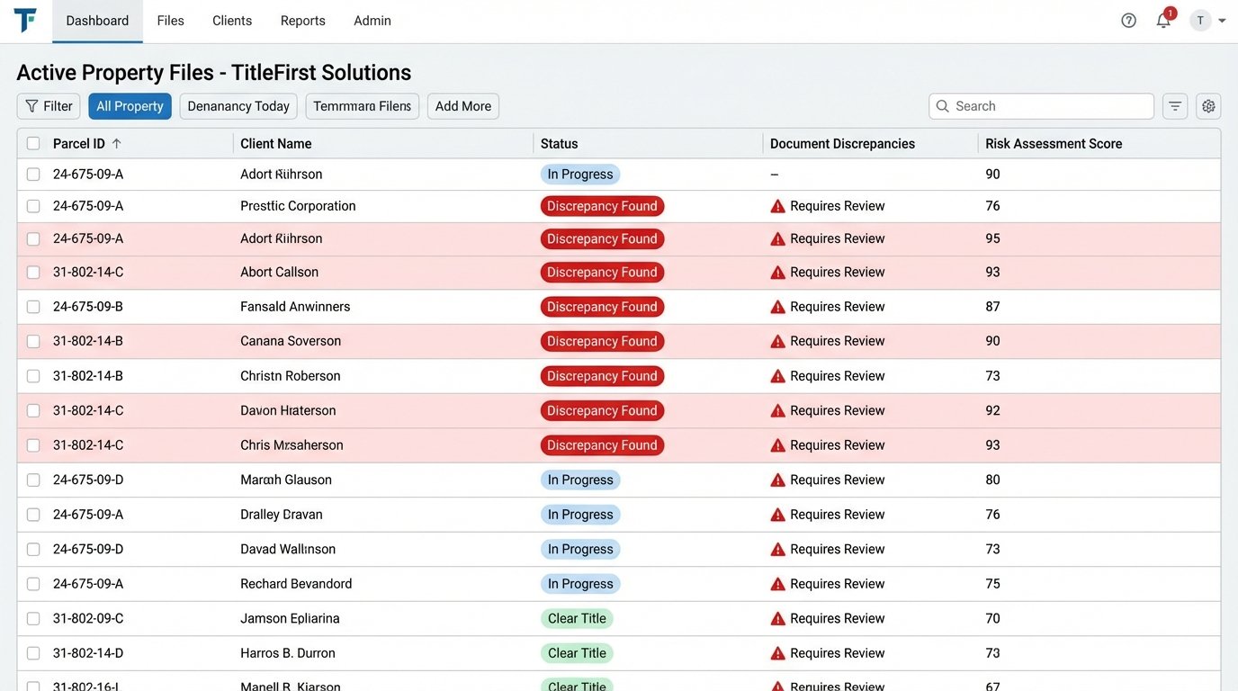Image resolution: width=1238 pixels, height=691 pixels.
Task: Click warning icon in Jamson Epliarina row
Action: (x=778, y=619)
